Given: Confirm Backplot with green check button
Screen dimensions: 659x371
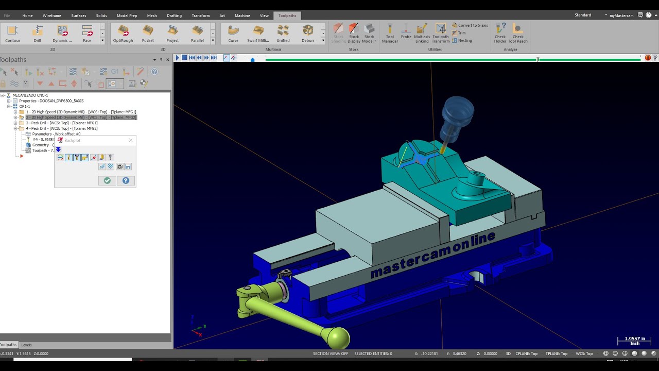Looking at the screenshot, I should [x=107, y=180].
